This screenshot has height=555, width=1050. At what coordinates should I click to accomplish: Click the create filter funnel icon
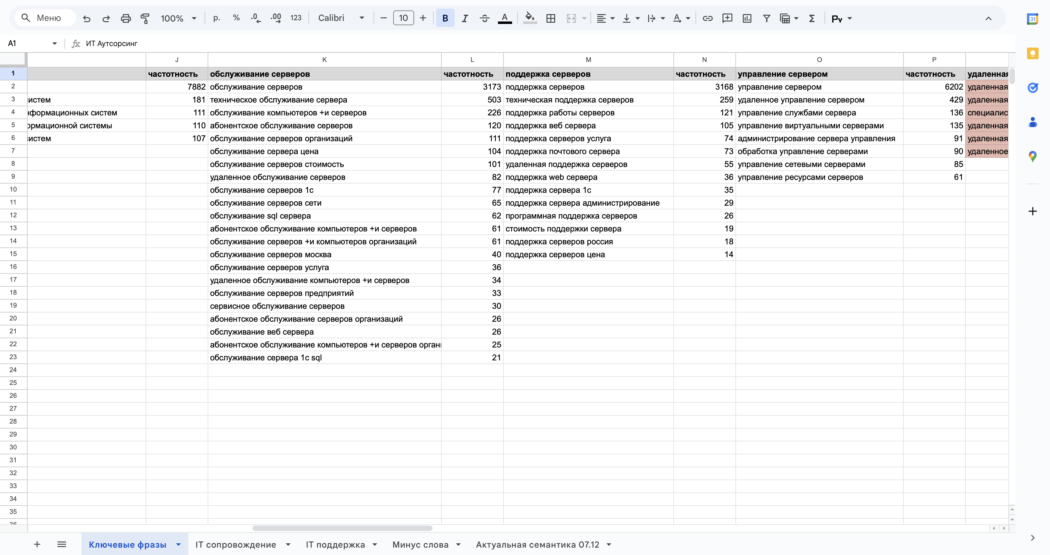click(766, 18)
